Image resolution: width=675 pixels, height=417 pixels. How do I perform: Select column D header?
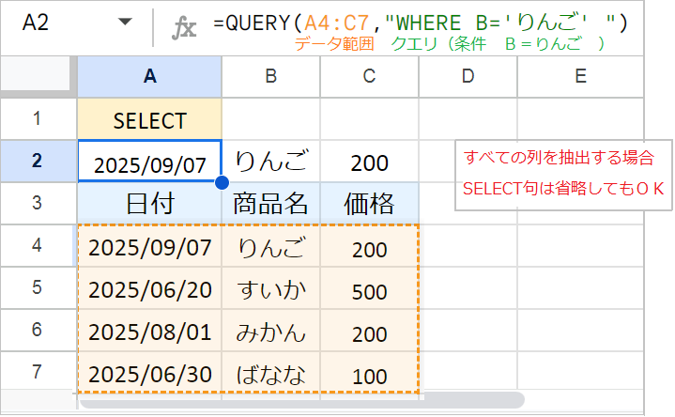tap(468, 76)
